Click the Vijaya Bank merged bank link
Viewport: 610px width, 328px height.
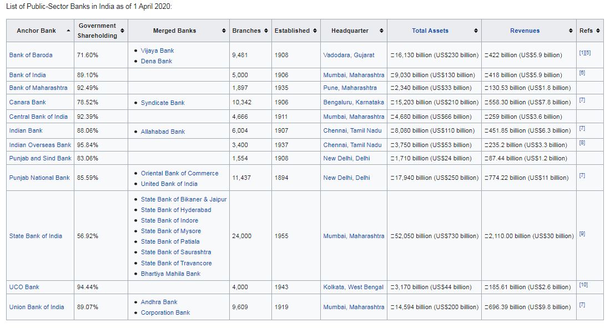(157, 51)
